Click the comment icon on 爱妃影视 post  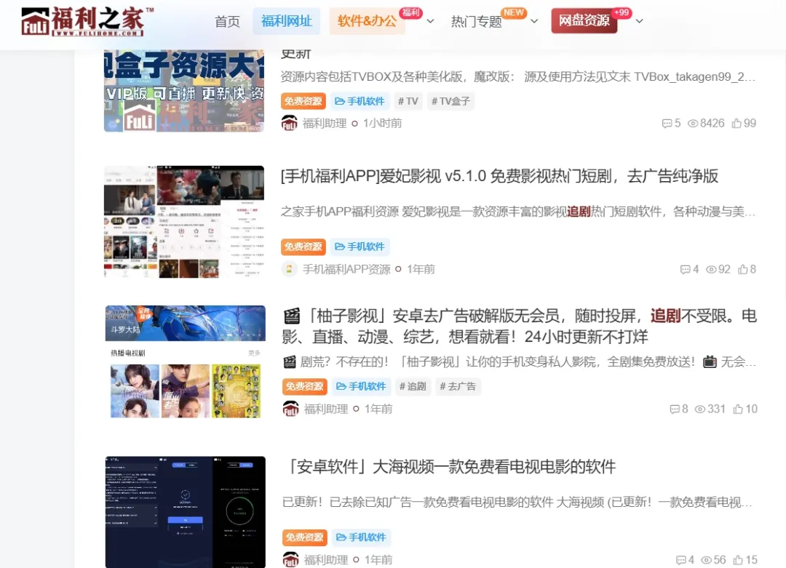tap(685, 269)
